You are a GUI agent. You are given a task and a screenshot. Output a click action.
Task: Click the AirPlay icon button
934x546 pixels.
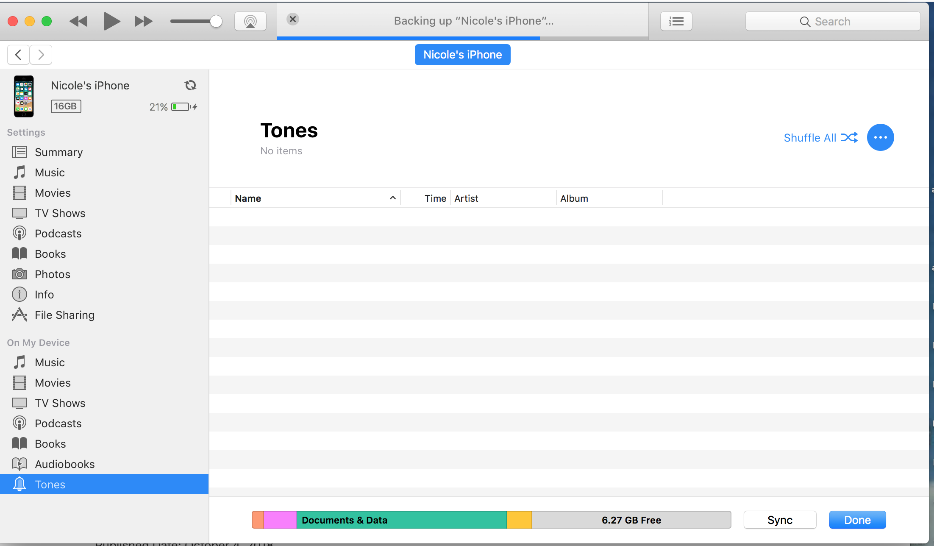coord(250,21)
